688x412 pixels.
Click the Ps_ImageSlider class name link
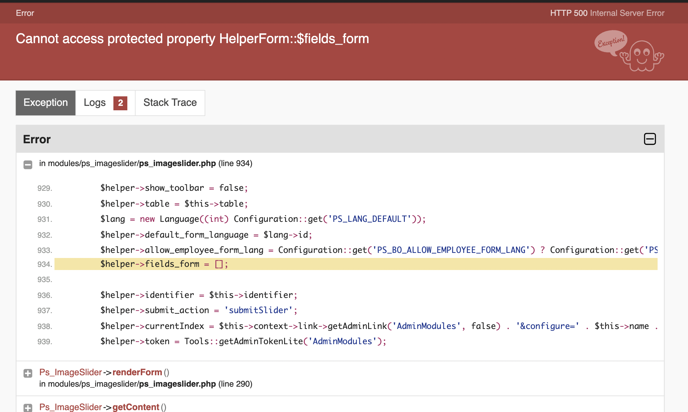[70, 372]
